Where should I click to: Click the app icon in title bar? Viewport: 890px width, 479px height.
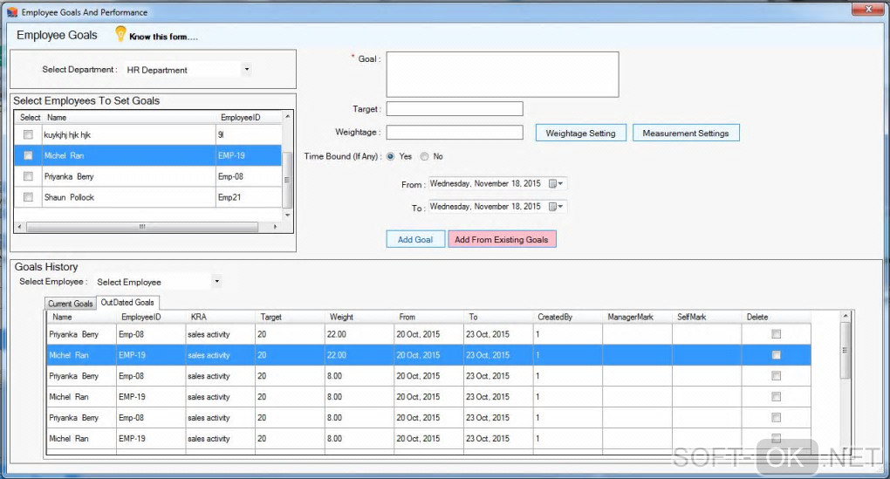(x=11, y=12)
